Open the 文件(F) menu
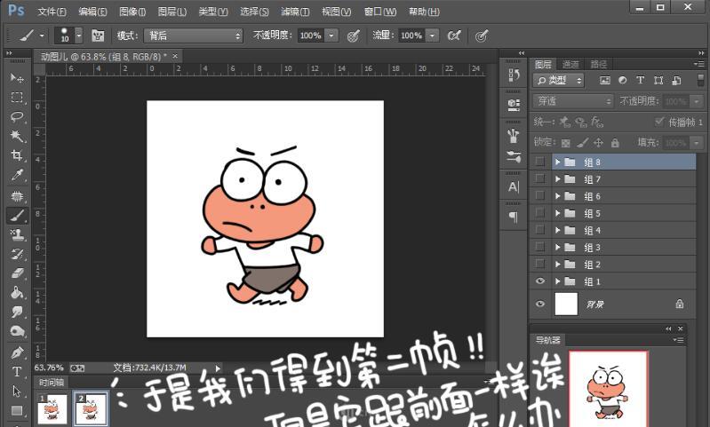This screenshot has height=427, width=710. click(52, 12)
